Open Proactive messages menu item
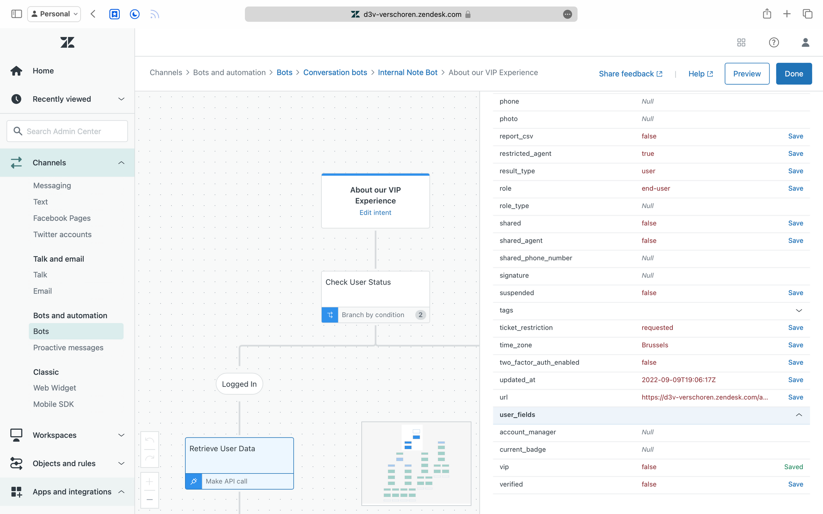 68,347
